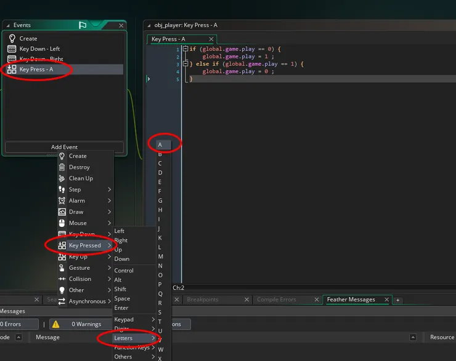Select Enter in the key submenu
This screenshot has height=361, width=456.
point(121,308)
